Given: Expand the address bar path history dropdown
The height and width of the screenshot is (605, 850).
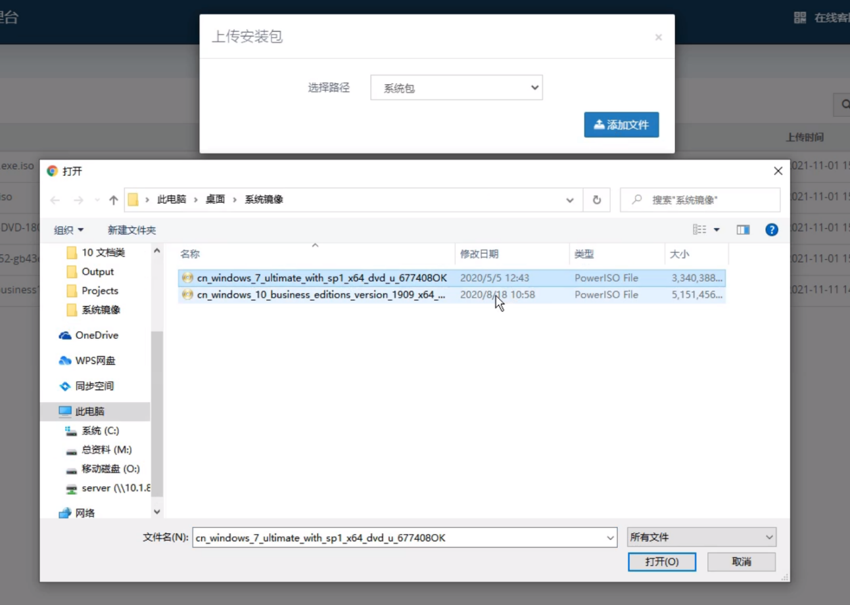Looking at the screenshot, I should click(x=570, y=200).
